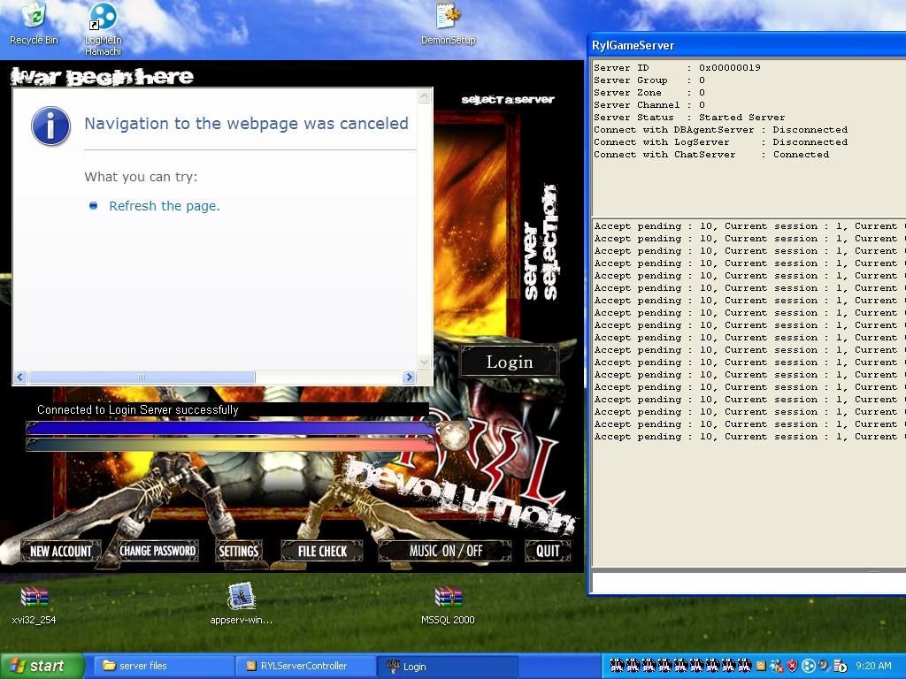
Task: Open the DemonSetup desktop icon
Action: click(448, 17)
